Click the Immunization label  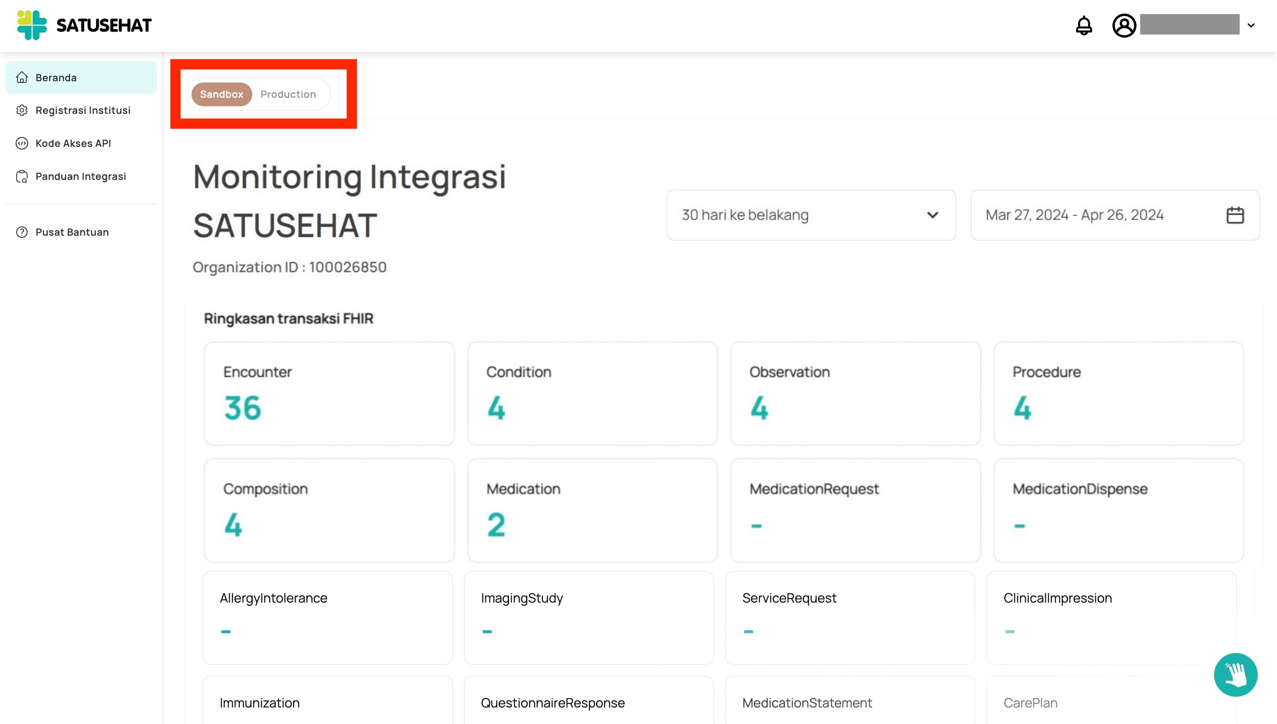click(259, 703)
